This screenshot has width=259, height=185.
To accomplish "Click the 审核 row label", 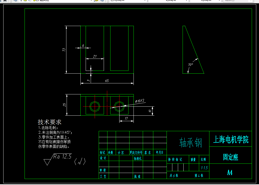I will point(103,170).
